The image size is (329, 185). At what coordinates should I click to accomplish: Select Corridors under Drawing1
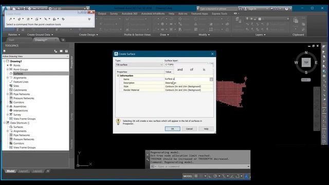pos(19,102)
